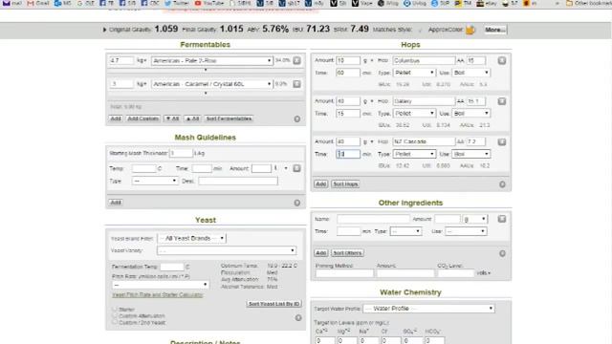Open help icon in Fermentables footer
This screenshot has width=612, height=344.
(297, 118)
